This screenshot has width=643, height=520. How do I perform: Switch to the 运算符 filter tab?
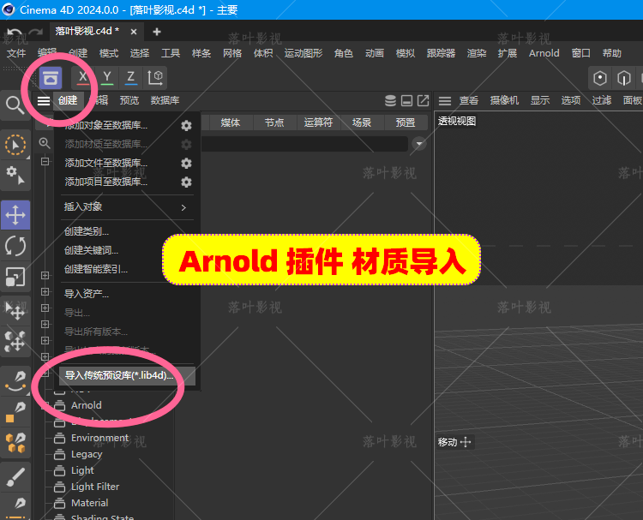click(x=318, y=123)
